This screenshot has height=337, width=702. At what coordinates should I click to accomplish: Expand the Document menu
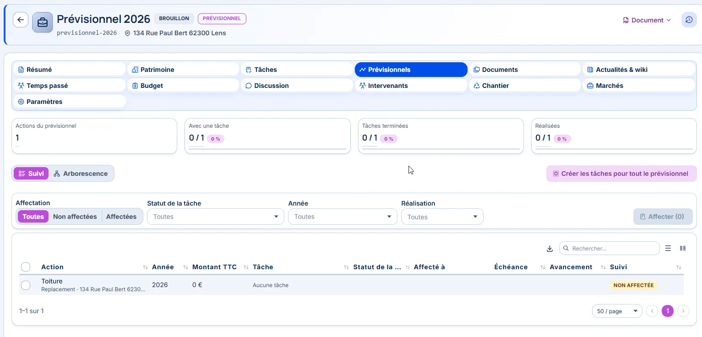(647, 20)
